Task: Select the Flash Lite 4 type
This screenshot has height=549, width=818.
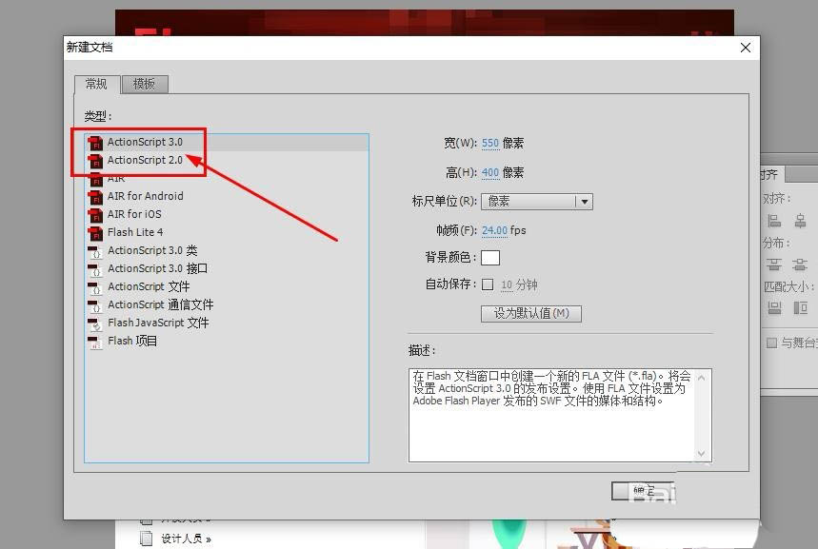Action: coord(227,232)
